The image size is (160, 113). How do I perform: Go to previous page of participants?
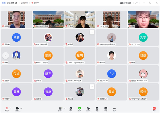pos(6,55)
